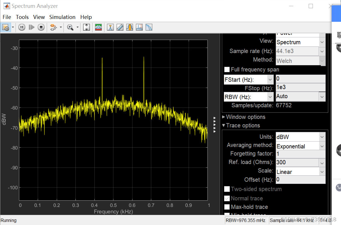Open the Spectrum Settings panel icon

[5, 27]
